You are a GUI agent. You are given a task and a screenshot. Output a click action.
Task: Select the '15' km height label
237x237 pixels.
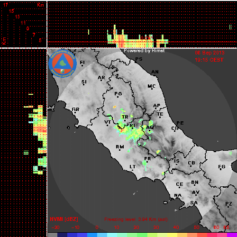(x=11, y=11)
